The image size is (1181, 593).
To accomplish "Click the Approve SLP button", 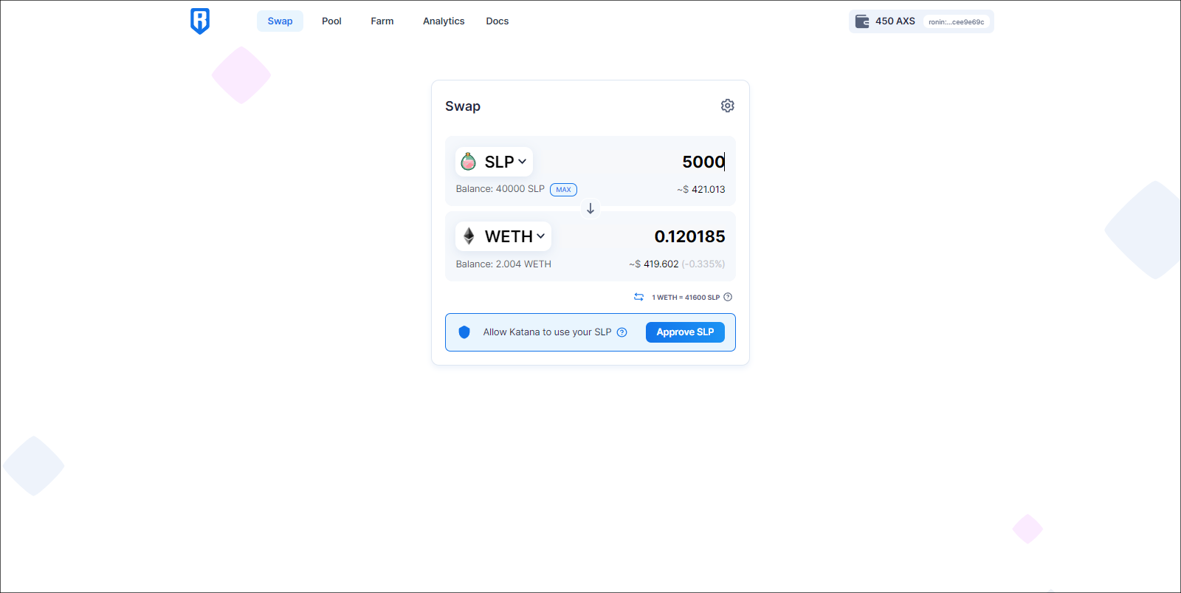I will click(x=685, y=332).
